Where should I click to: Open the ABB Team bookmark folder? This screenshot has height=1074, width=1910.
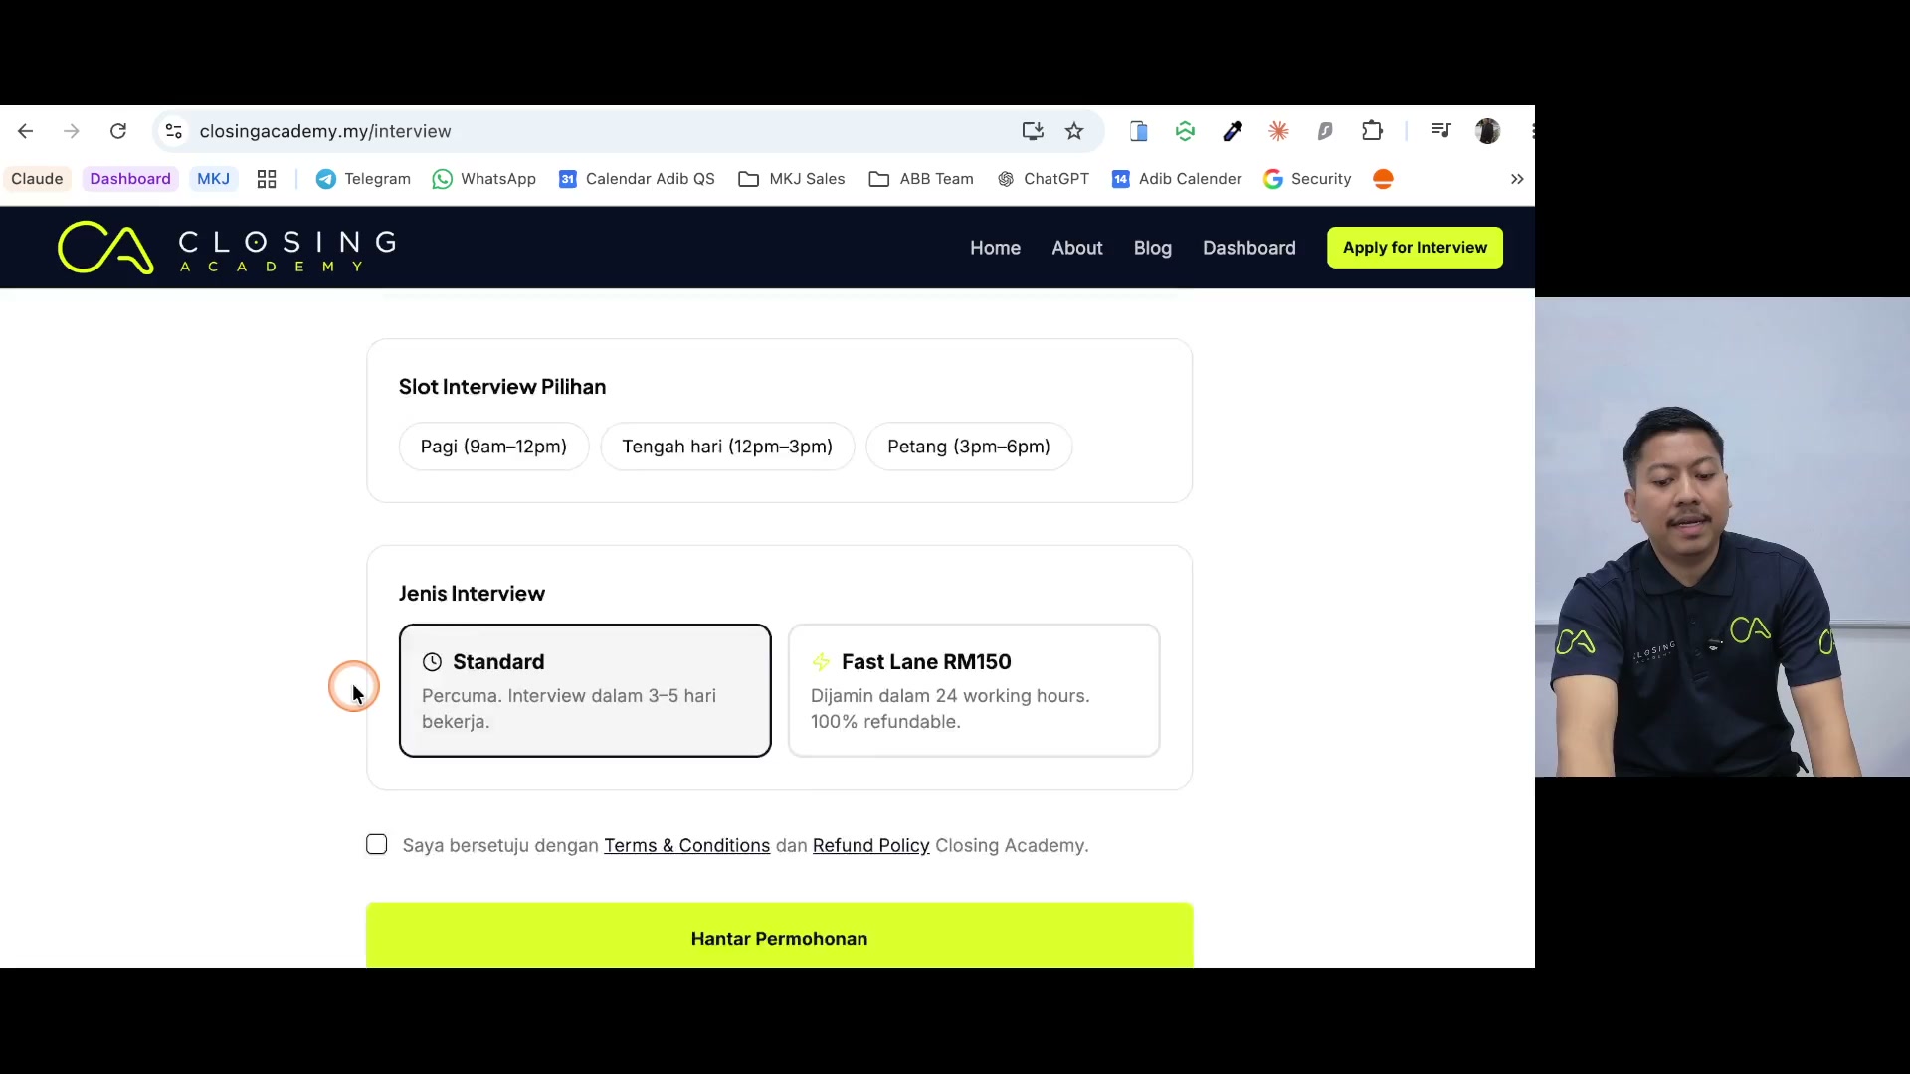tap(921, 179)
